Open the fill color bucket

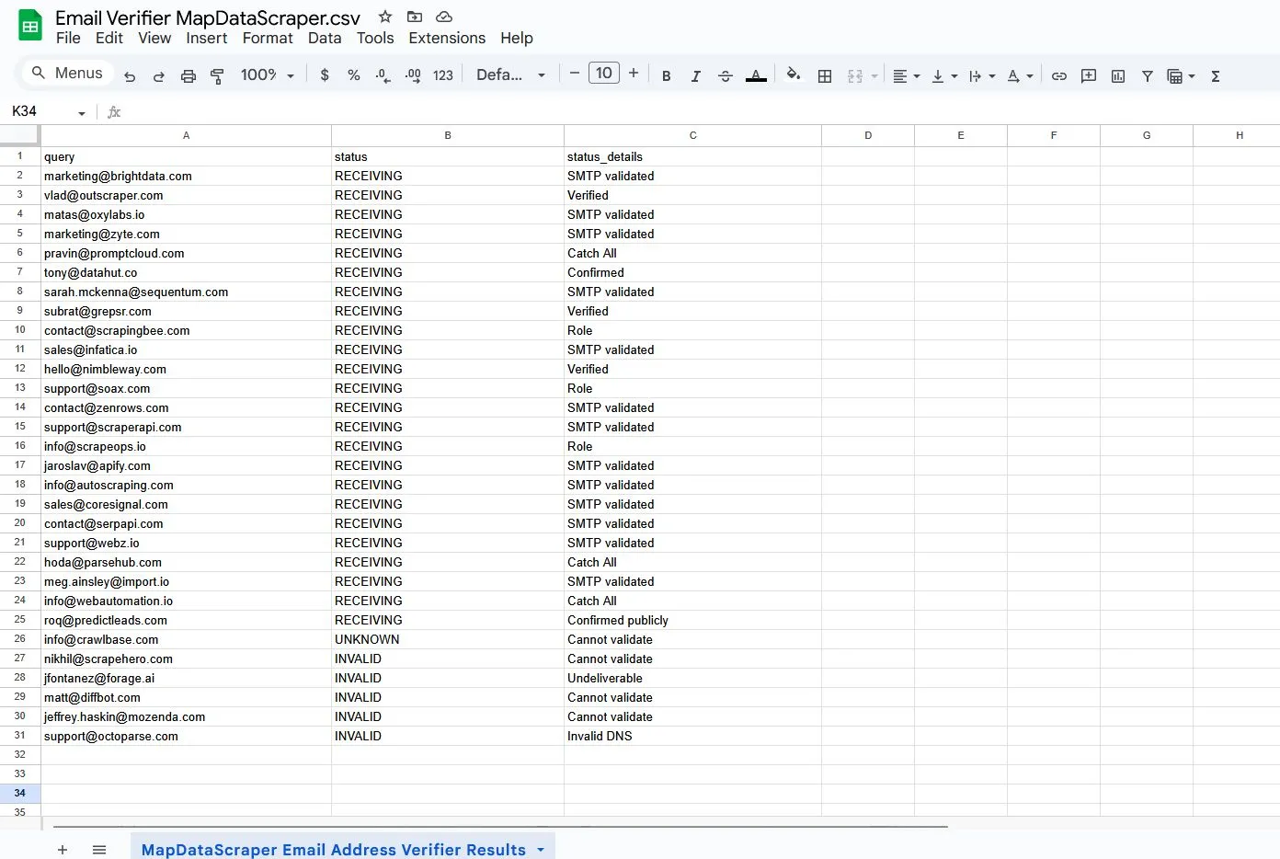(x=794, y=75)
